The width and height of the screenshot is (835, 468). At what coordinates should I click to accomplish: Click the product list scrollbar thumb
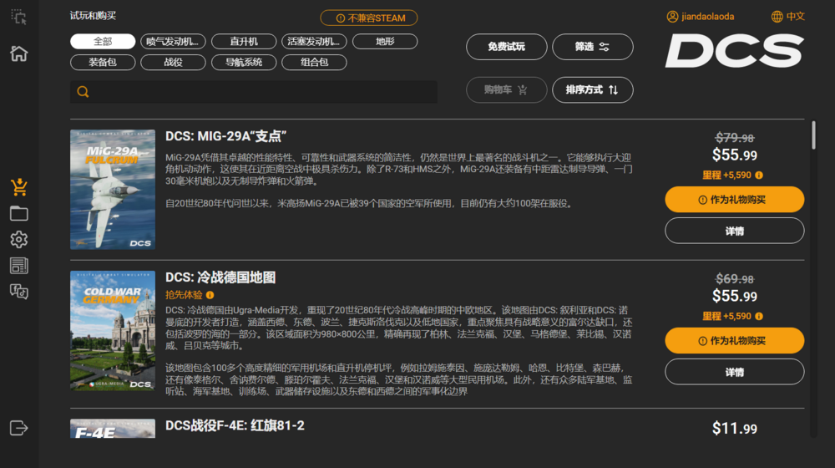point(813,135)
